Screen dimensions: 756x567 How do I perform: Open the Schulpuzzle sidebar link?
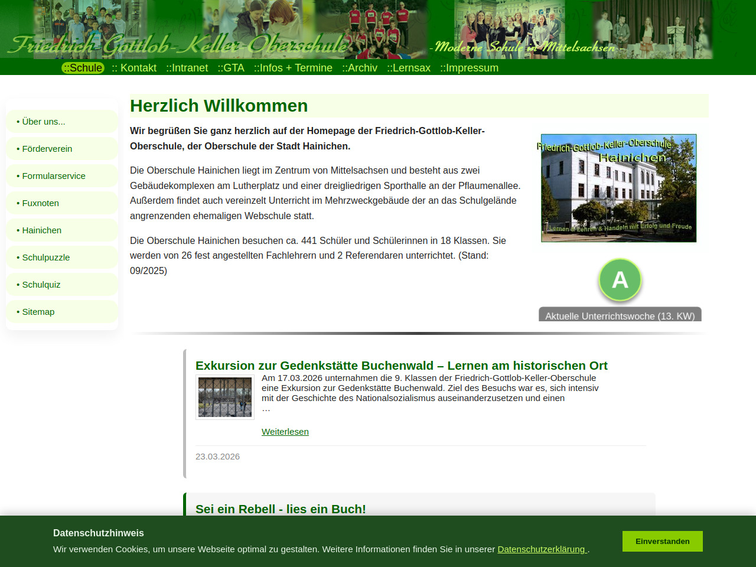[x=44, y=258]
